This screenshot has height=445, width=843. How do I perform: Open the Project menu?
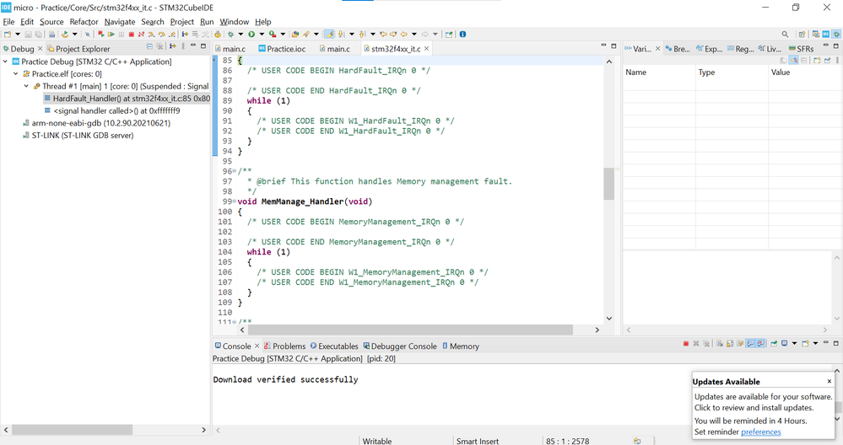(x=181, y=21)
